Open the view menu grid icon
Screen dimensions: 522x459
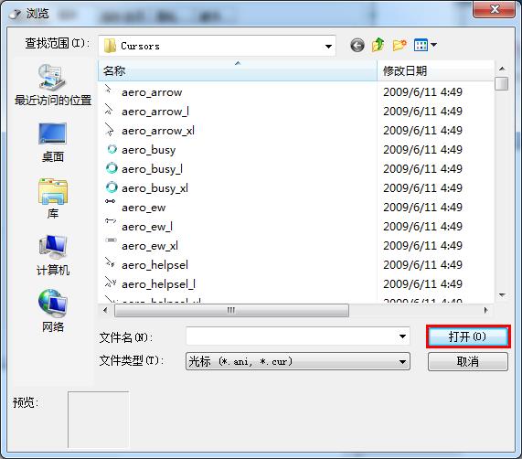click(x=425, y=45)
